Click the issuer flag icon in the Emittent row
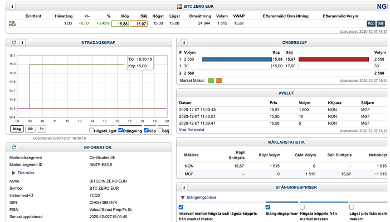This screenshot has width=390, height=222. click(12, 23)
